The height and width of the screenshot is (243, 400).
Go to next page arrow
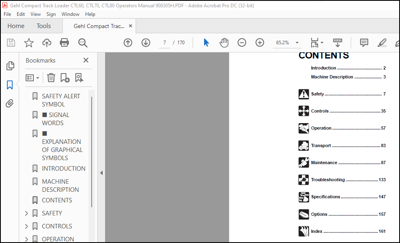click(x=146, y=43)
